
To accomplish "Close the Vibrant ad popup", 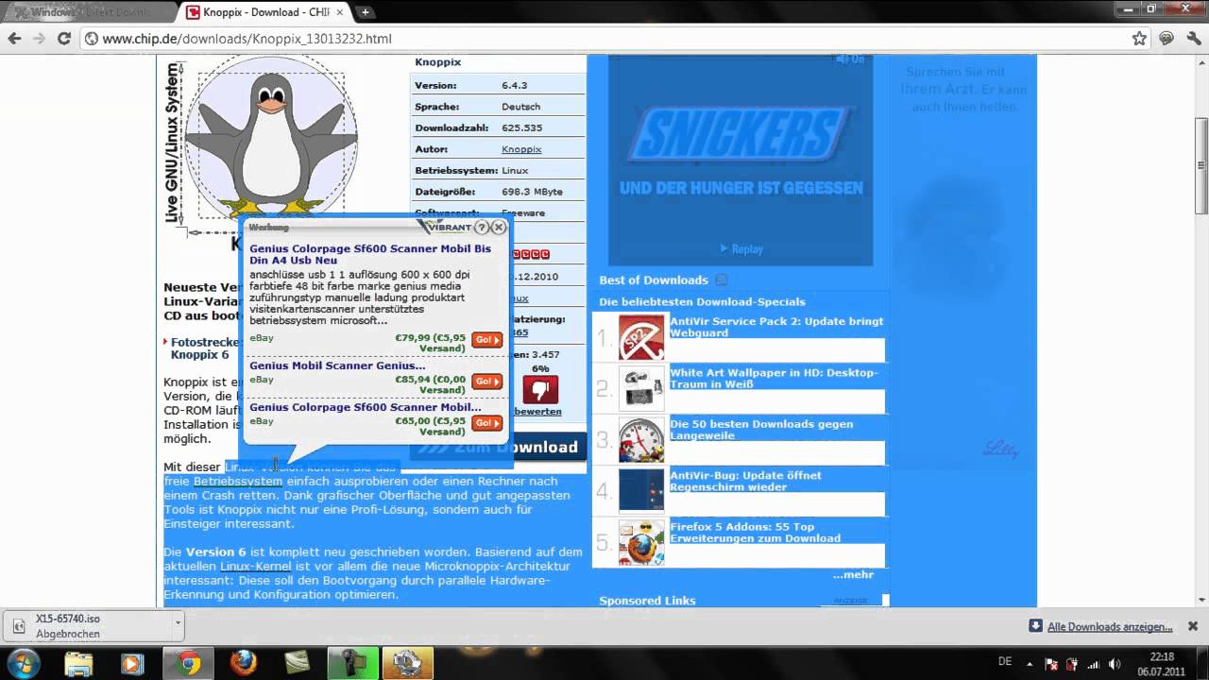I will pos(499,228).
